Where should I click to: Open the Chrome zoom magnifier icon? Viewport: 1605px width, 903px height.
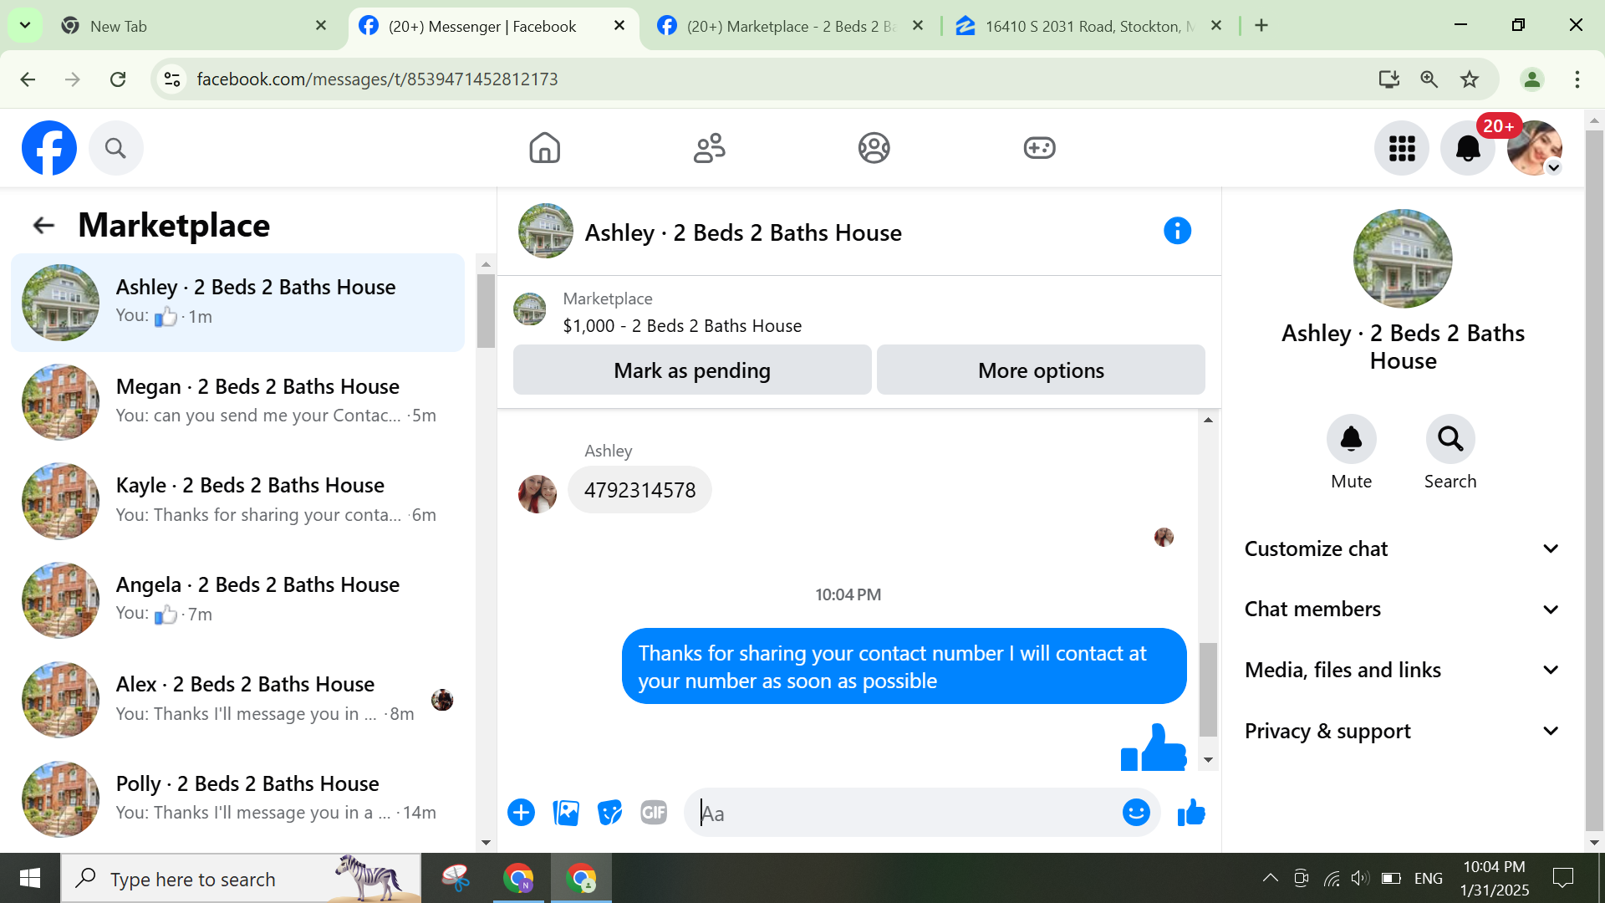(1429, 79)
